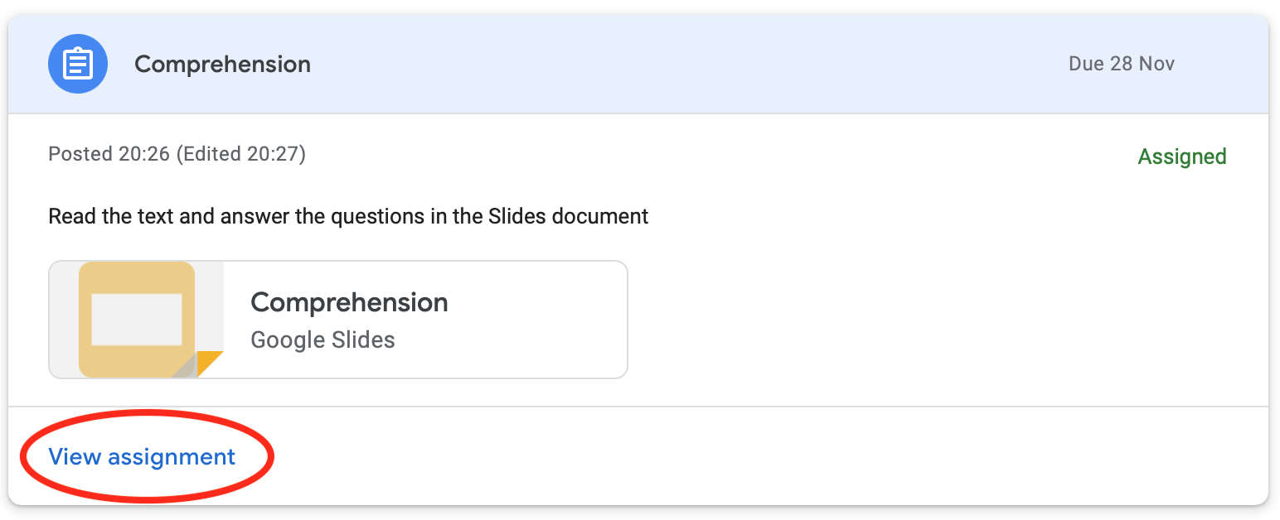Click the Google Slides file type label
This screenshot has width=1280, height=520.
(322, 339)
